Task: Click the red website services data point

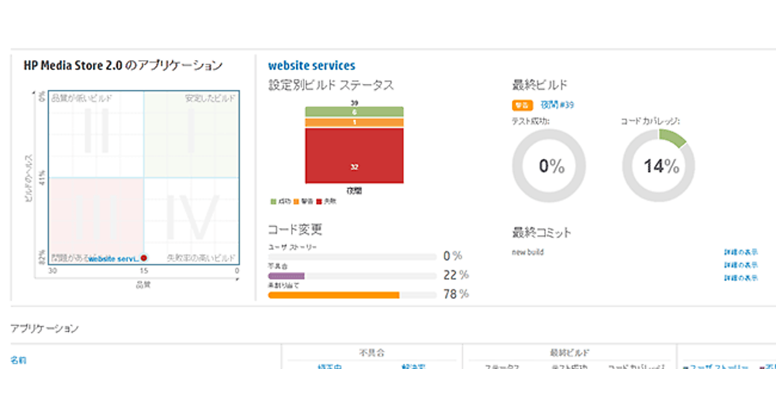Action: 144,258
